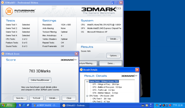
Task: Open the Windows Start menu
Action: tap(8, 105)
